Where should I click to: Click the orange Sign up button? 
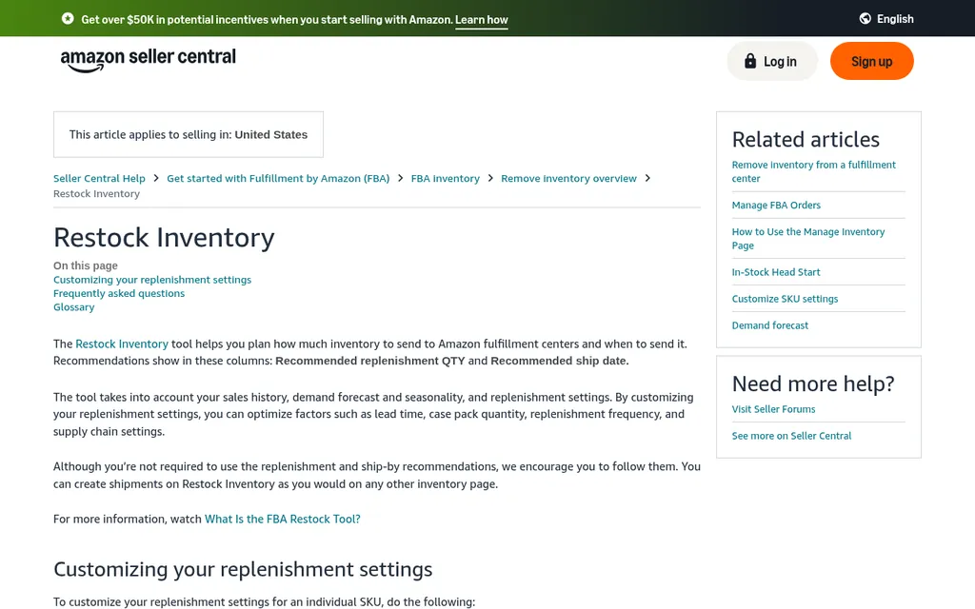click(872, 61)
